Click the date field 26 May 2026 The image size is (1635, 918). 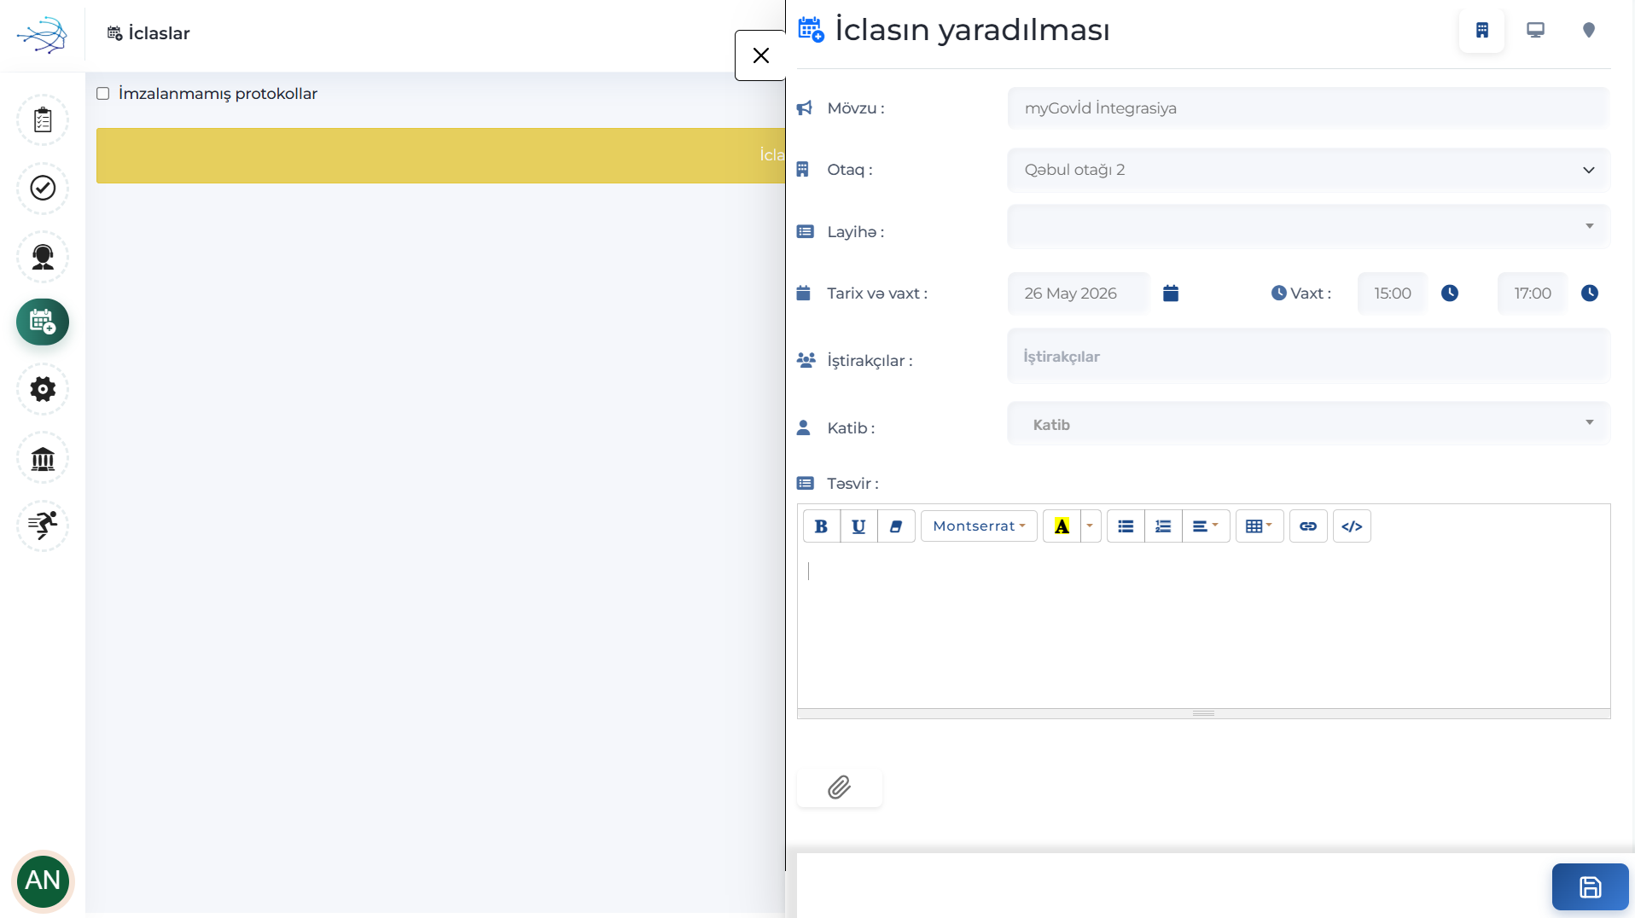pos(1079,293)
